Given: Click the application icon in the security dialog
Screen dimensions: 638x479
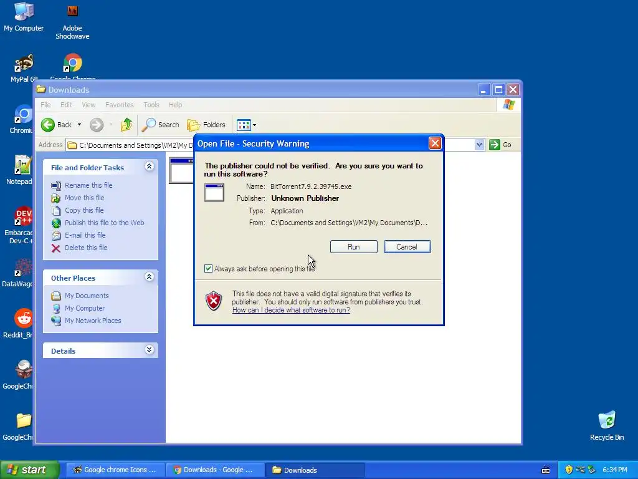Looking at the screenshot, I should (214, 192).
